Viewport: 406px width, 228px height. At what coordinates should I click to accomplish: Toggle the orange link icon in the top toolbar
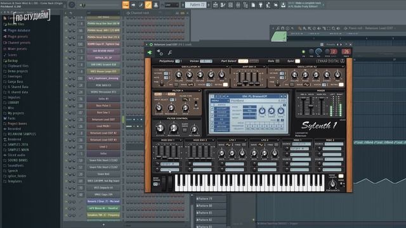(148, 5)
